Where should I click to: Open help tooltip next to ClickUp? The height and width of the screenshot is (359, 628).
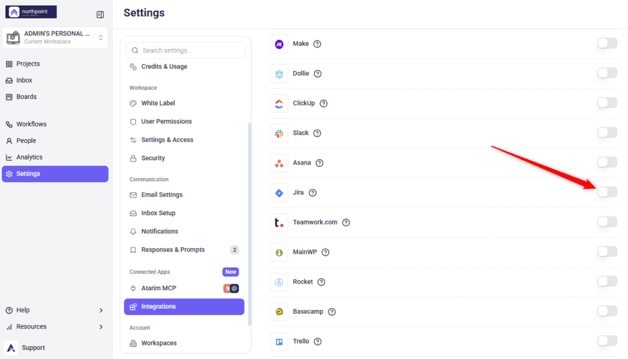[x=324, y=103]
